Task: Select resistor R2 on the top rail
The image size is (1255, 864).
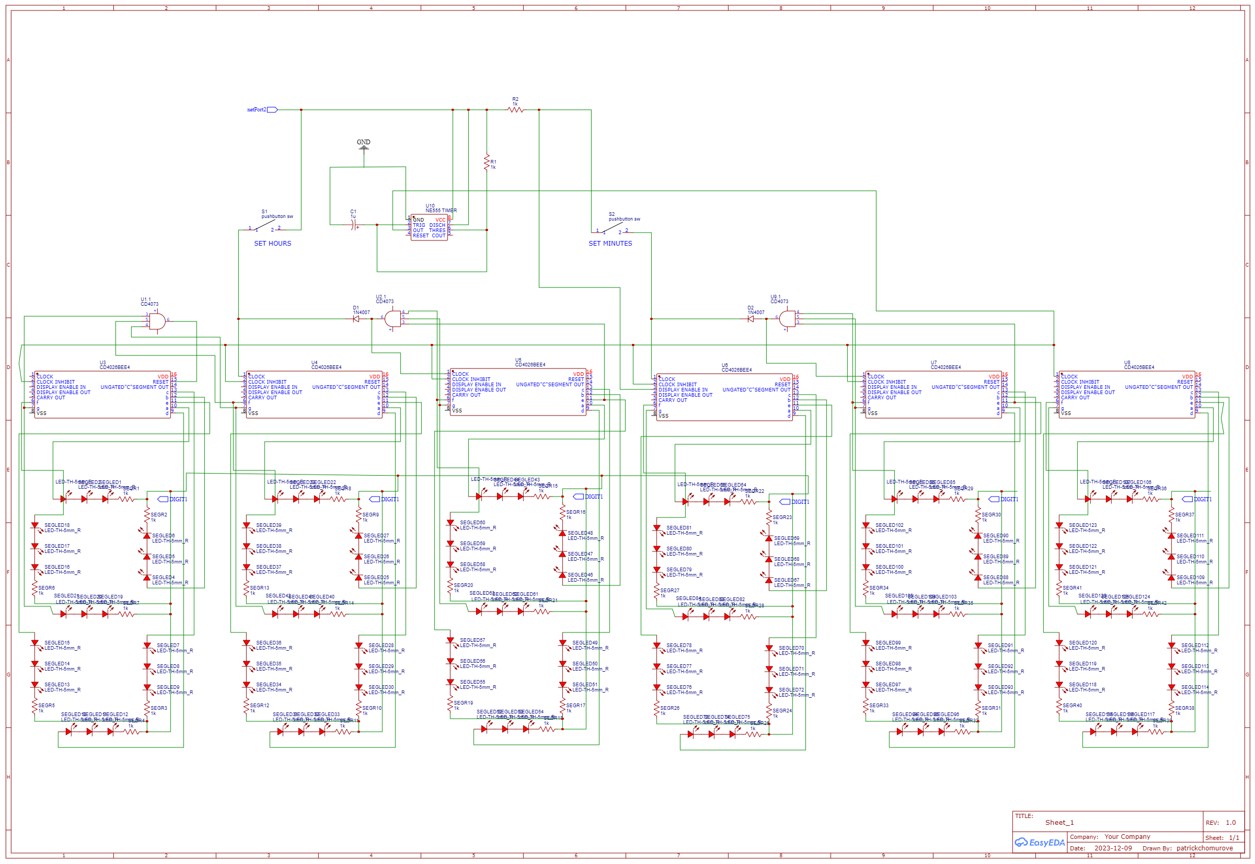Action: coord(515,110)
